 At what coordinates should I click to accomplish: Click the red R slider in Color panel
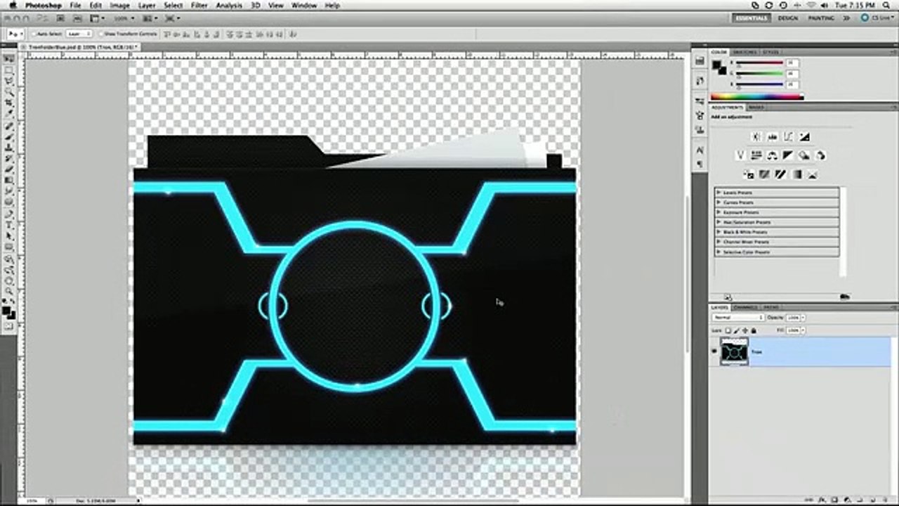click(x=759, y=63)
